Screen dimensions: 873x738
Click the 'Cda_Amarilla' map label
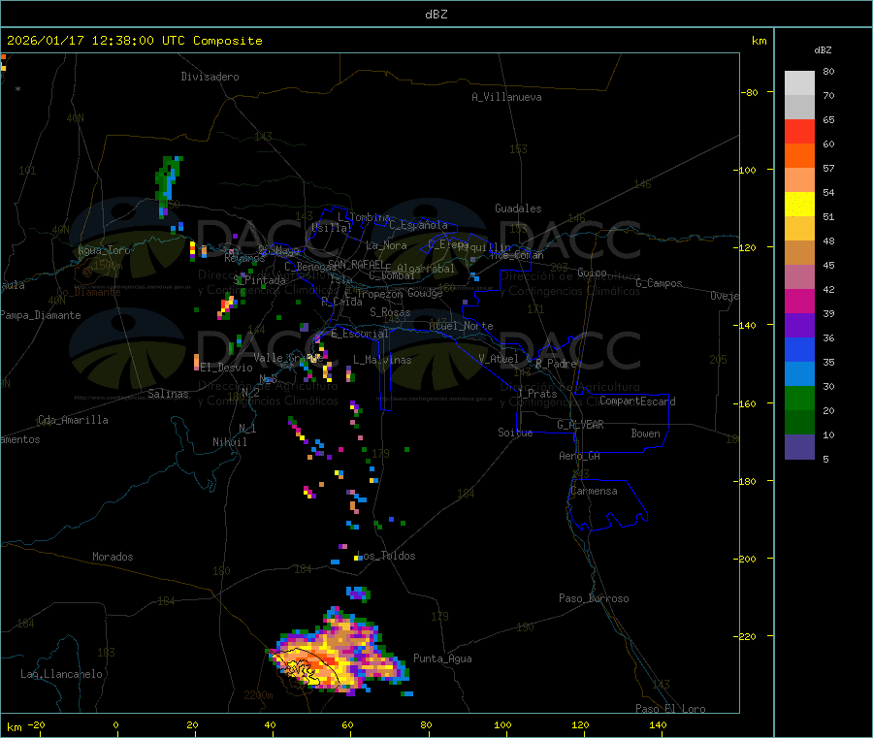73,420
